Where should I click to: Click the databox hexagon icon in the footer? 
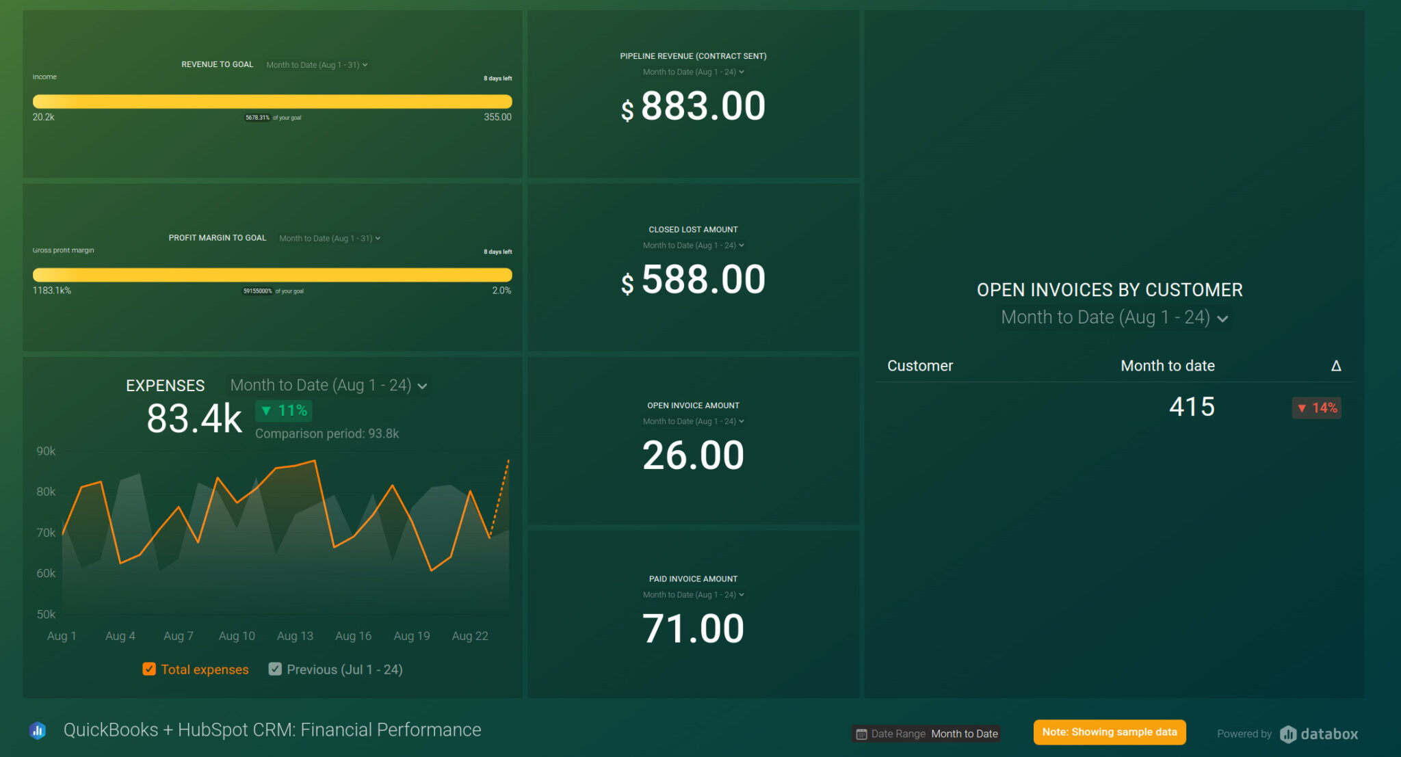coord(1289,734)
